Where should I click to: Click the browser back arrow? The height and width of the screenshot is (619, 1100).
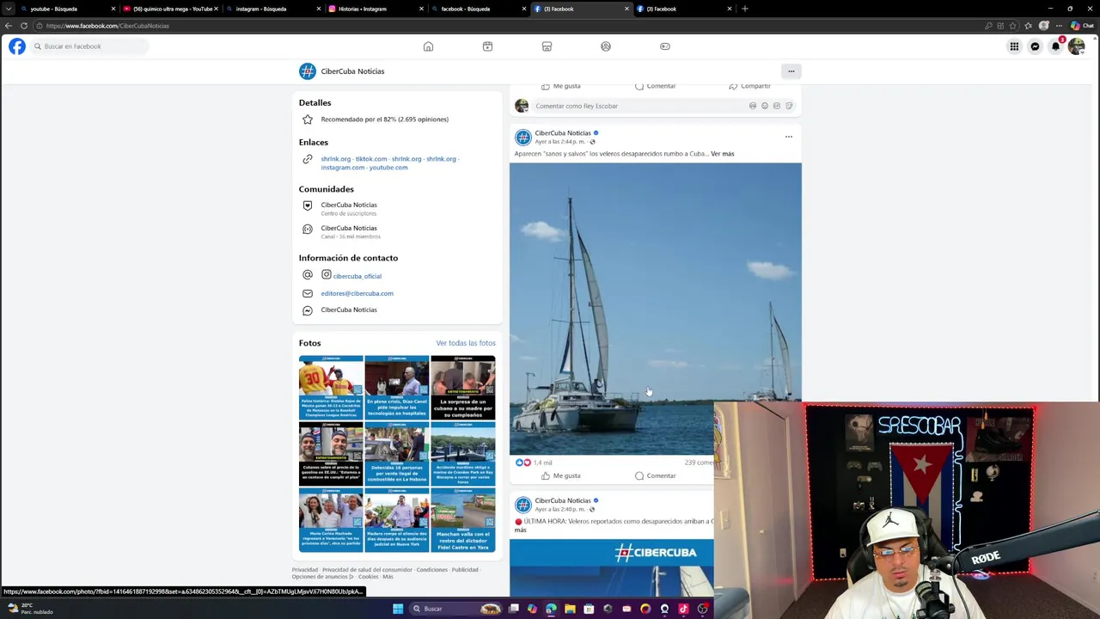(x=9, y=26)
